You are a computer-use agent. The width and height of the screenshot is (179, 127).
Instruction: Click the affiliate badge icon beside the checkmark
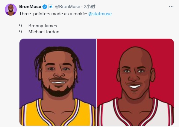click(51, 7)
